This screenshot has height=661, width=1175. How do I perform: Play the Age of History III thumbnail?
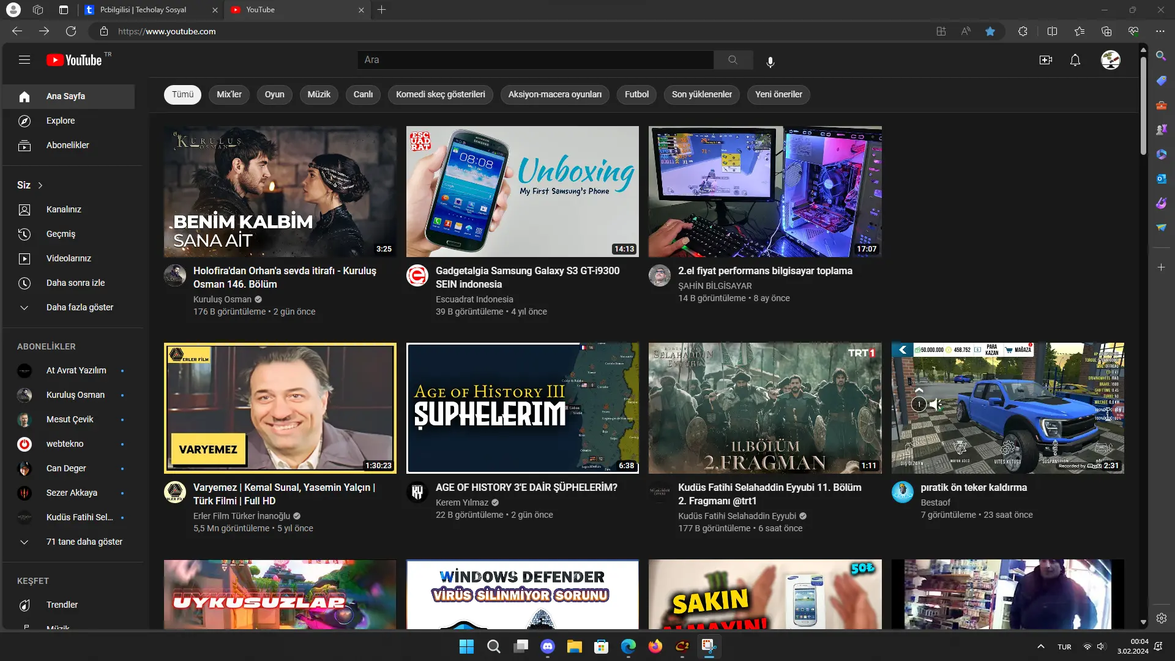click(x=523, y=408)
